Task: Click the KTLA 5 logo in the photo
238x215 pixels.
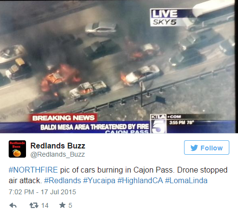Action: coord(158,124)
